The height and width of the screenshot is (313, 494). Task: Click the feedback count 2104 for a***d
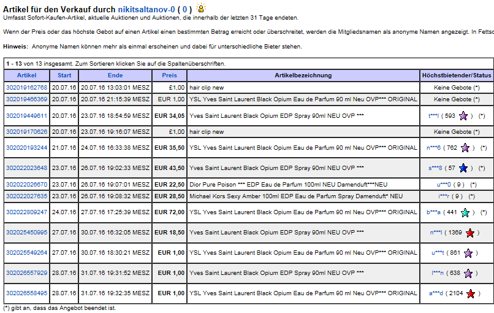[456, 293]
